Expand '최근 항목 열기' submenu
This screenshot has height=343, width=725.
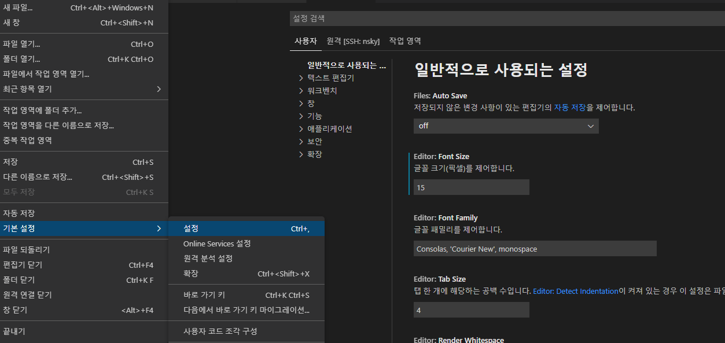coord(84,89)
